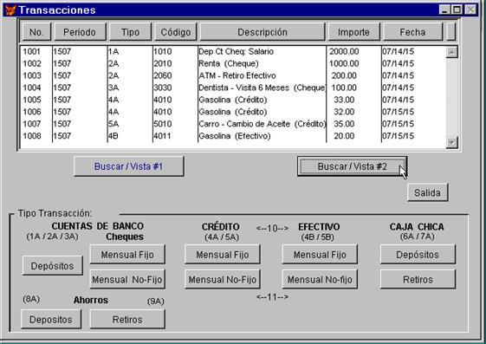The image size is (486, 344).
Task: Close the Transacciones window
Action: 470,10
